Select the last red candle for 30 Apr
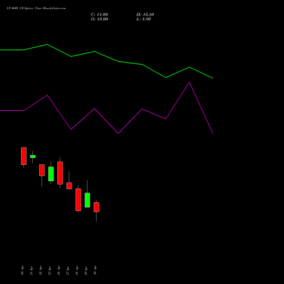 point(97,207)
